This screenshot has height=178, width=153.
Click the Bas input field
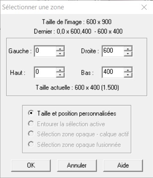pyautogui.click(x=113, y=72)
